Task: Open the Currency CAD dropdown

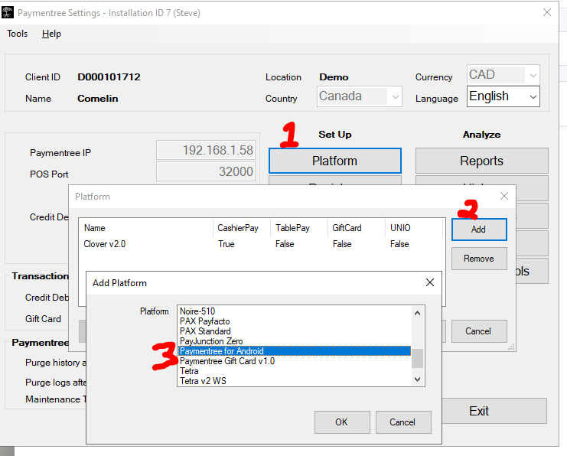Action: coord(503,75)
